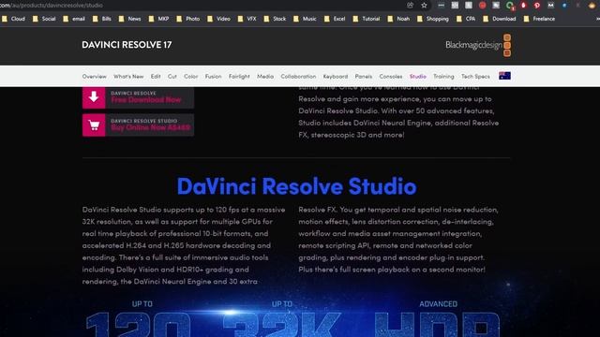Open the Keyboard tab
Image resolution: width=600 pixels, height=337 pixels.
(336, 77)
